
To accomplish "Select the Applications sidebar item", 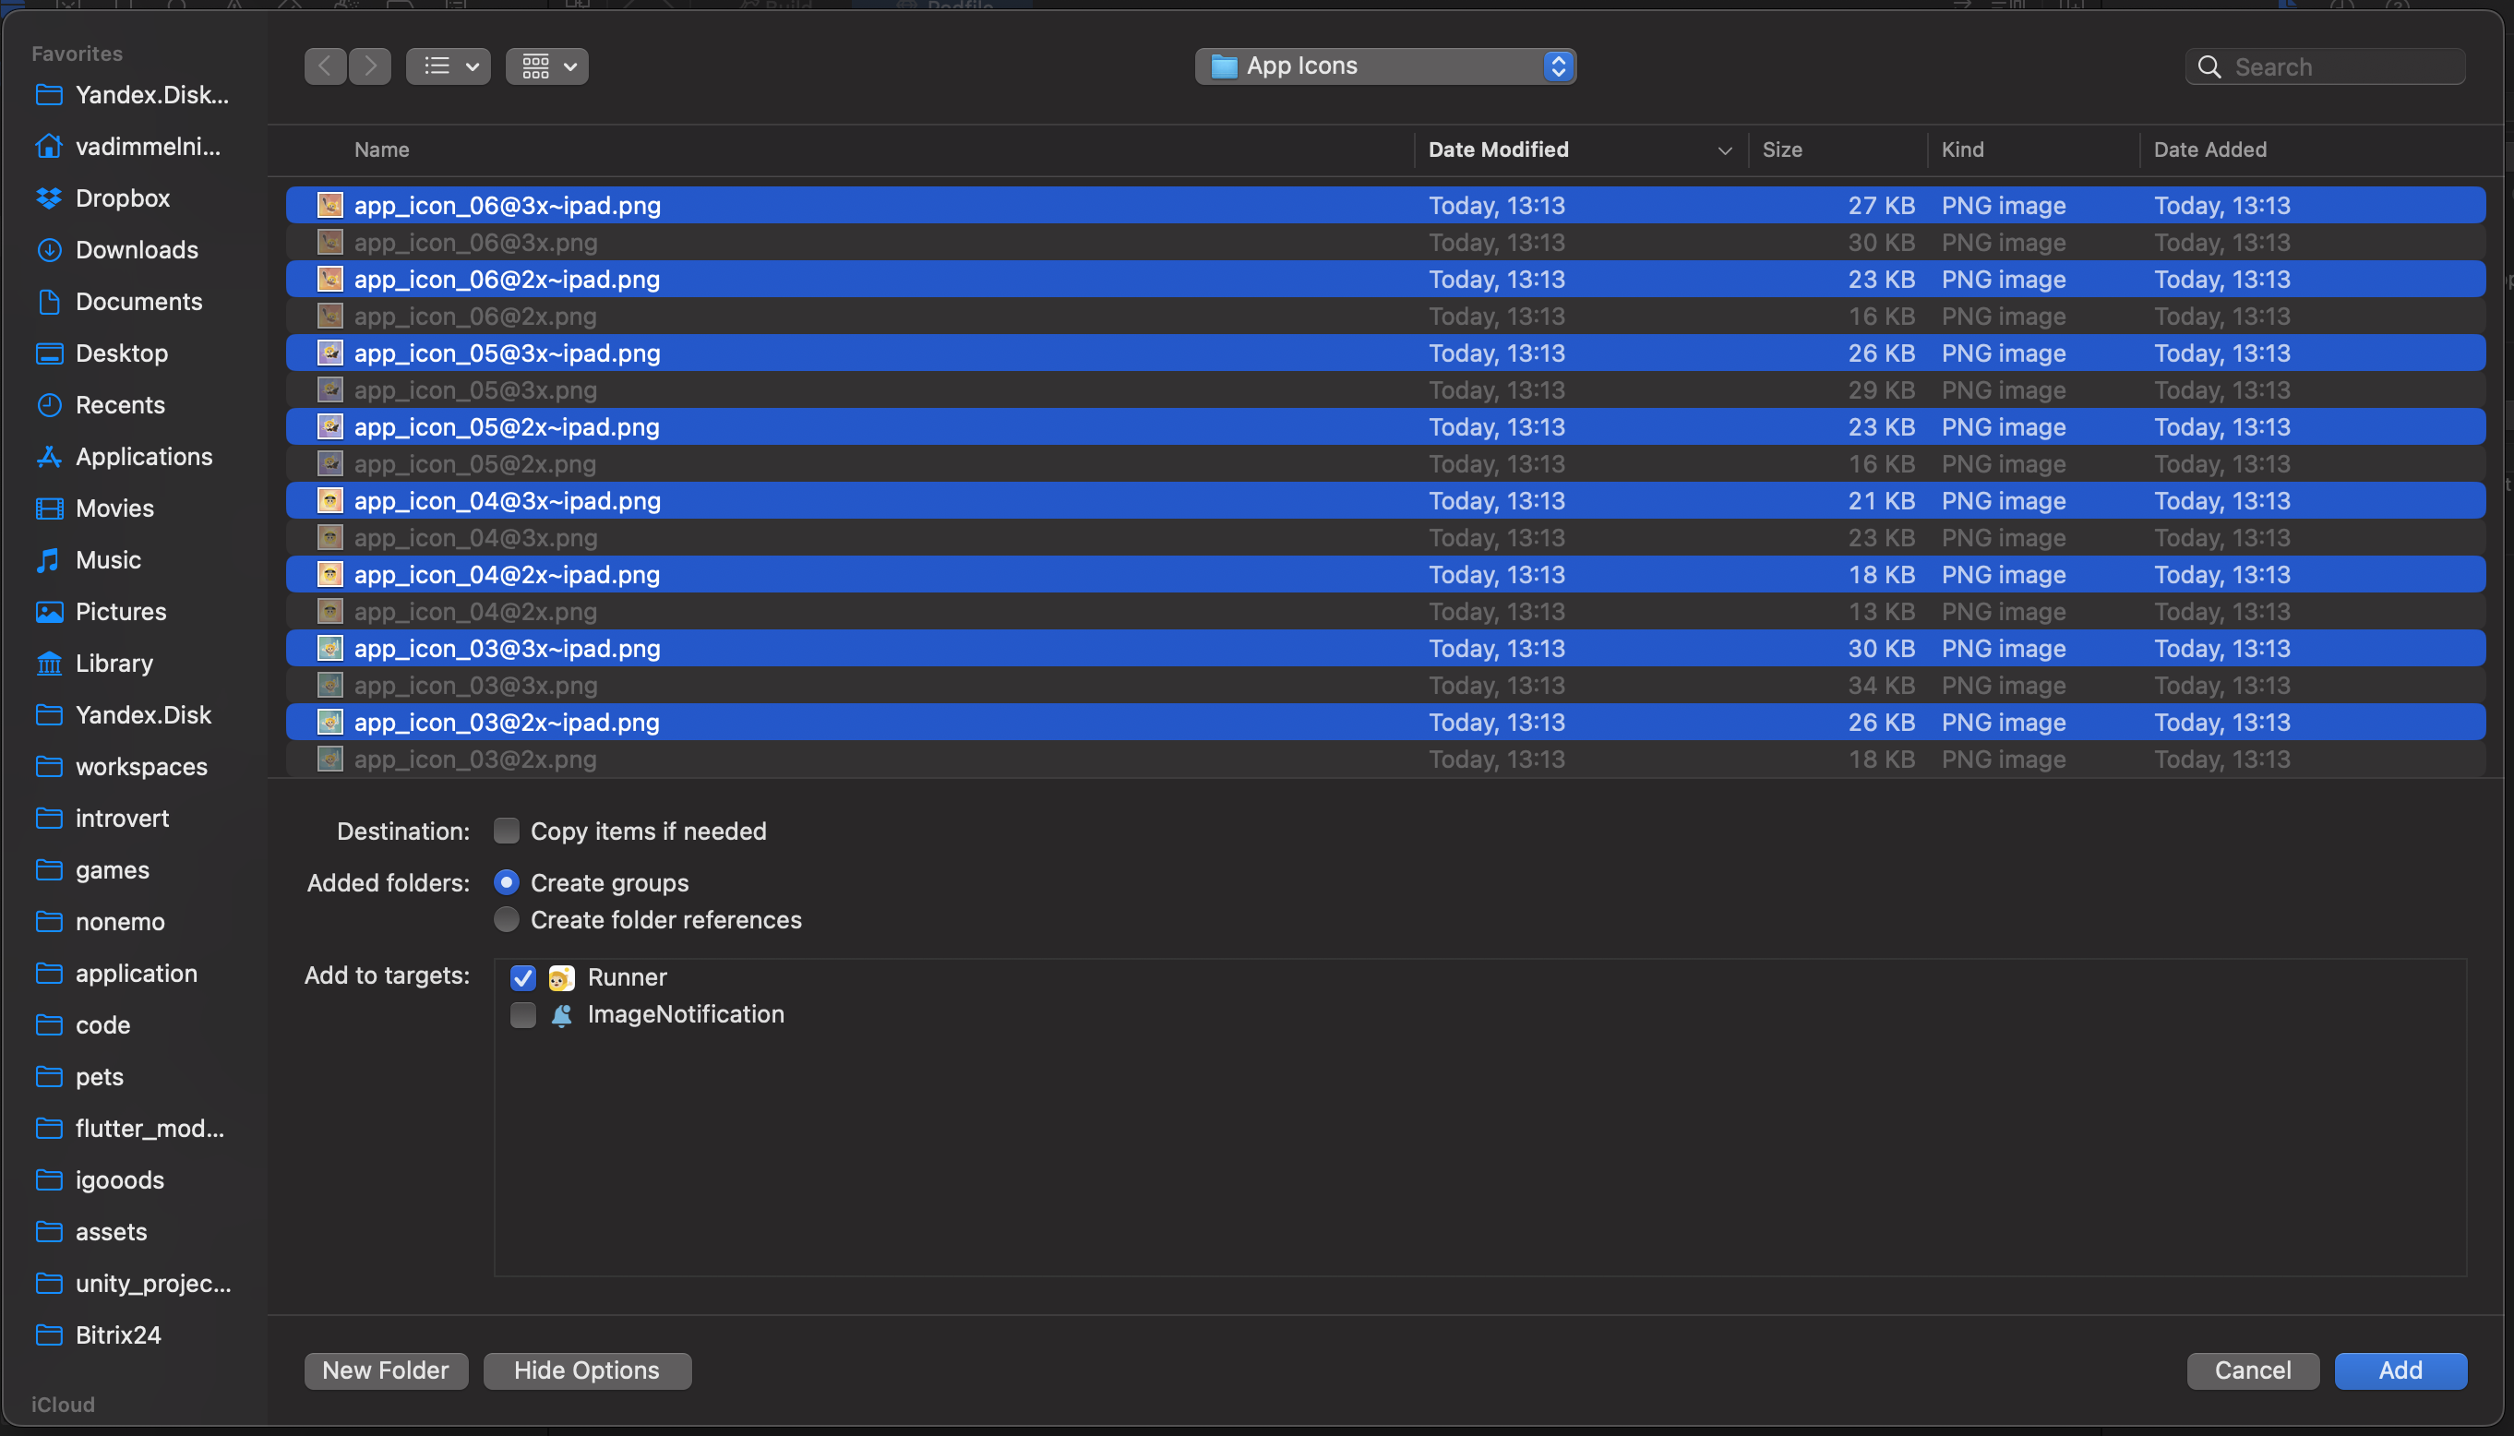I will pyautogui.click(x=143, y=457).
